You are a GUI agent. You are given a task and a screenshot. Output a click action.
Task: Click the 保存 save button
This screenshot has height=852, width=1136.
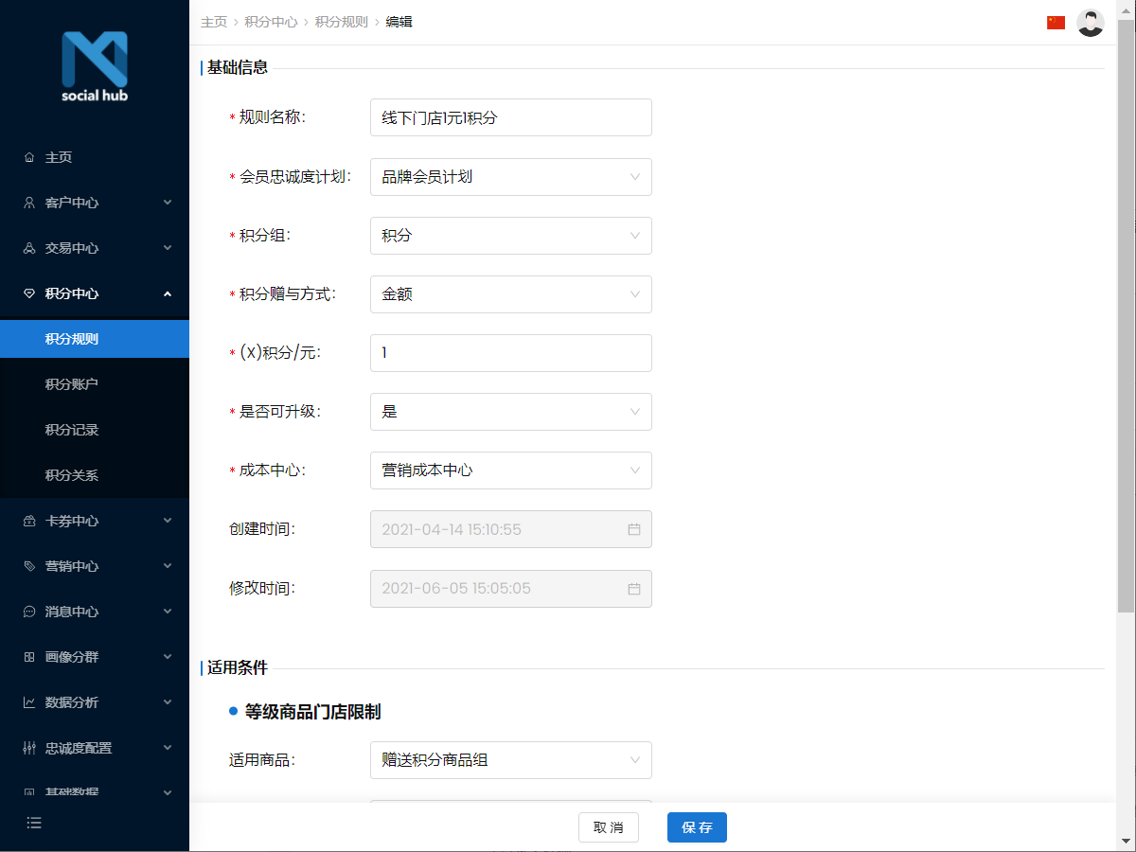pos(697,826)
